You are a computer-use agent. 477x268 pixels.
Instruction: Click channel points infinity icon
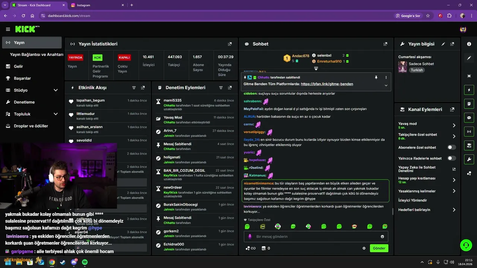[x=250, y=248]
